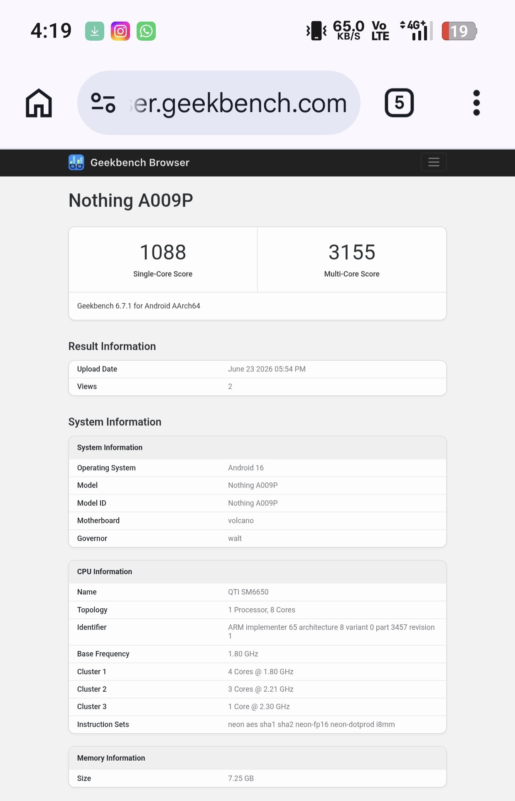515x801 pixels.
Task: Expand the Geekbench hamburger navigation menu
Action: tap(434, 162)
